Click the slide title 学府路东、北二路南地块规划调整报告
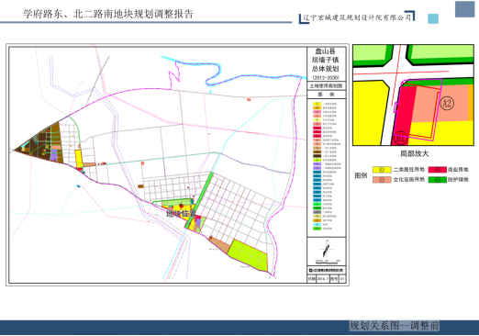 [108, 14]
